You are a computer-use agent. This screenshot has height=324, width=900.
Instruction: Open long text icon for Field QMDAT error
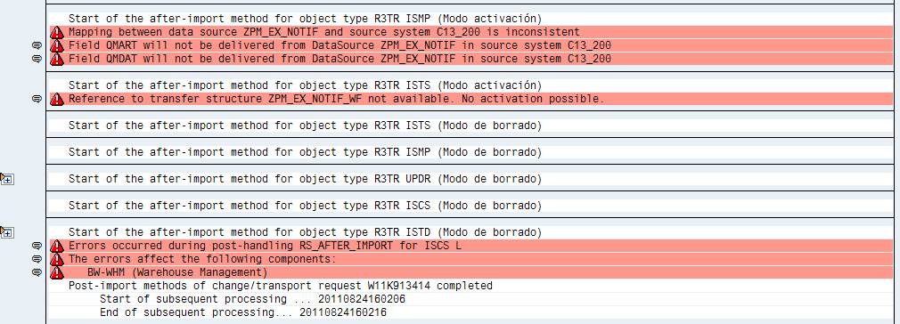tap(37, 59)
